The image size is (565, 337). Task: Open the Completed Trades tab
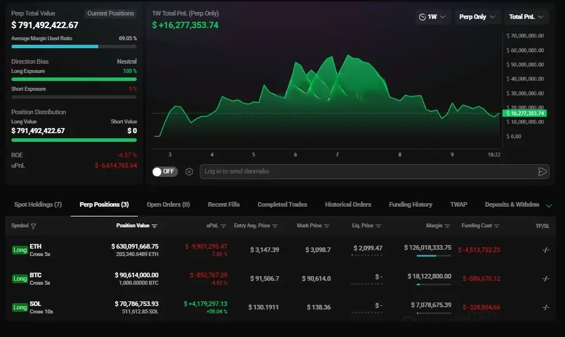tap(282, 204)
